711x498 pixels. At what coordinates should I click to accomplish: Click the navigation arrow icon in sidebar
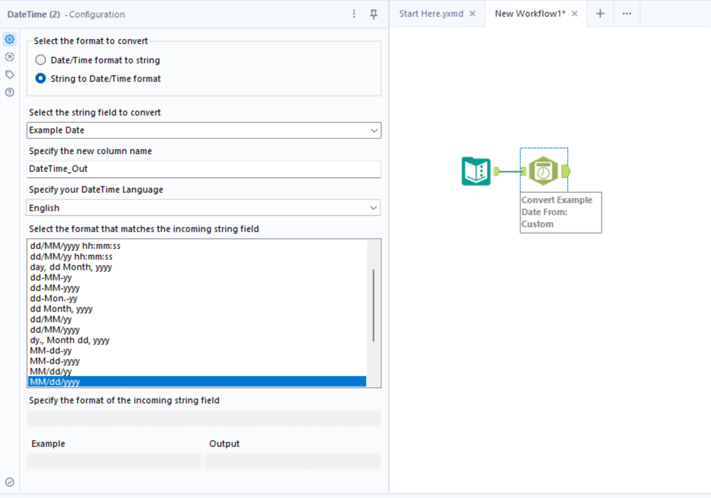point(9,57)
